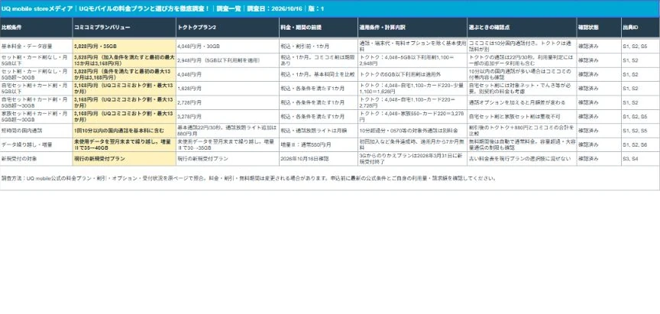
Task: Select the 'S3, S4' source ID cell
Action: click(641, 159)
